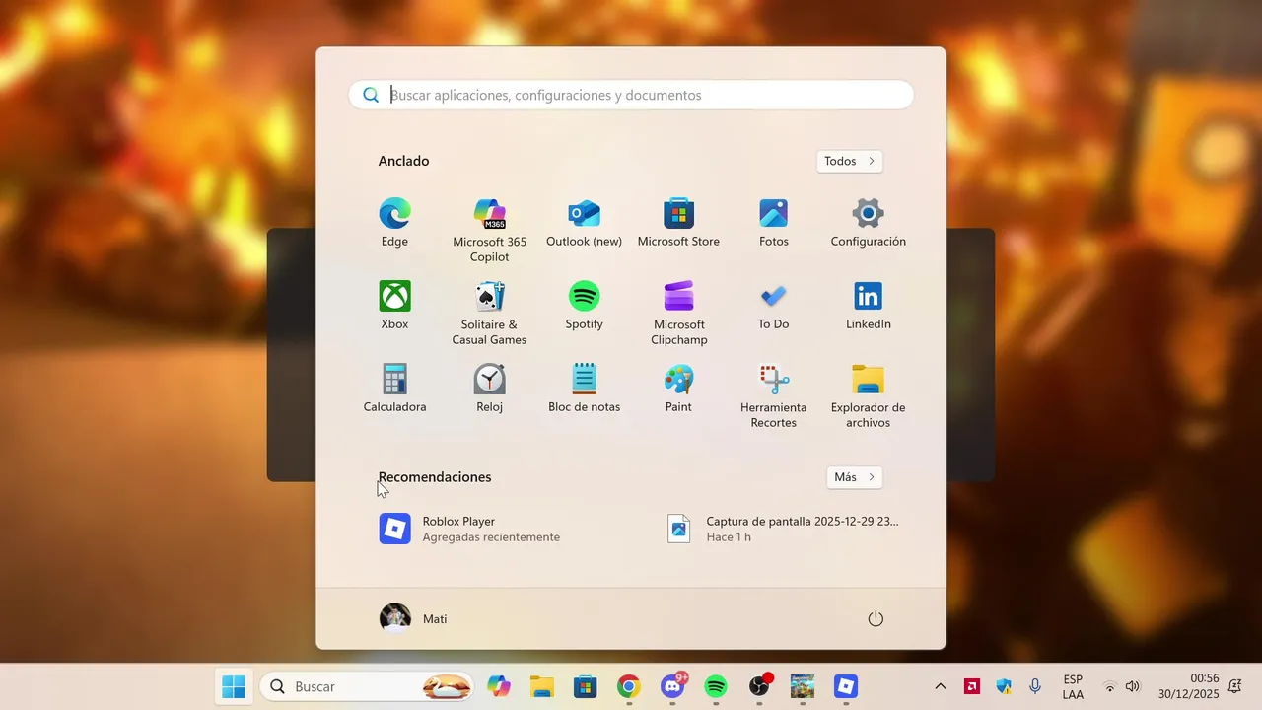Open Configuración settings app

point(868,223)
